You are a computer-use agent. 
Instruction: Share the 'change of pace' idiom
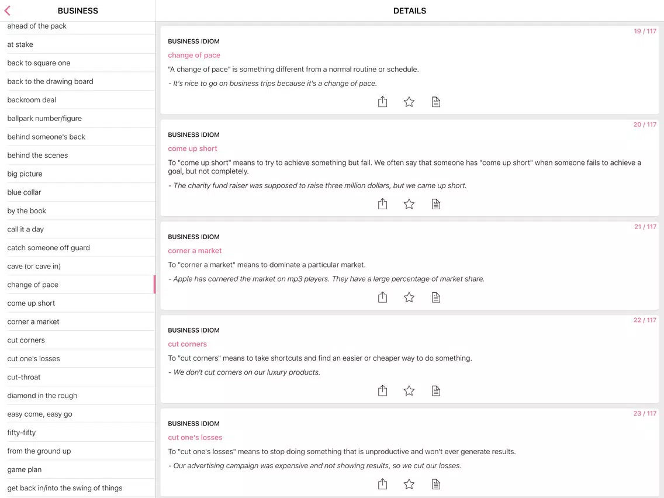coord(382,102)
